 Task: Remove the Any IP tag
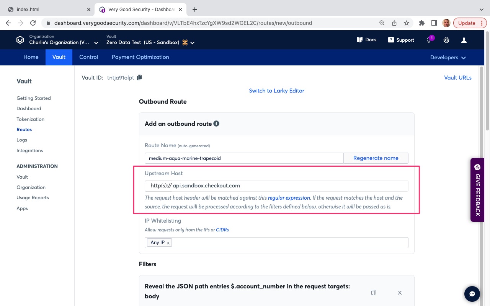click(168, 243)
